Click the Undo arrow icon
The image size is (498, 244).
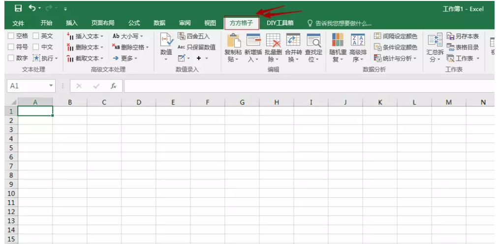[x=32, y=8]
